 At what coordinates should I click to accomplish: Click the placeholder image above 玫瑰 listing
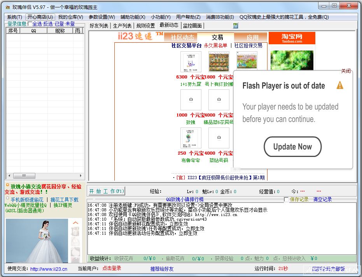pyautogui.click(x=191, y=100)
